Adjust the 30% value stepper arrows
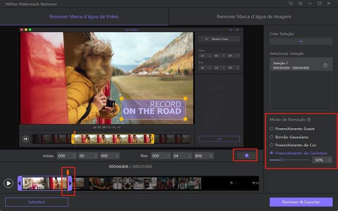 [x=329, y=160]
